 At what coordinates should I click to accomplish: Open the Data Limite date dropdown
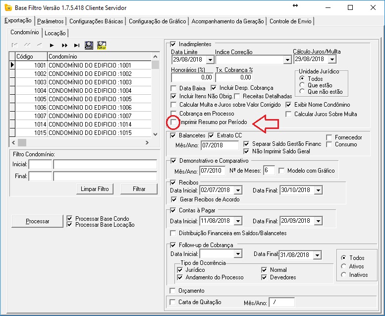[210, 60]
